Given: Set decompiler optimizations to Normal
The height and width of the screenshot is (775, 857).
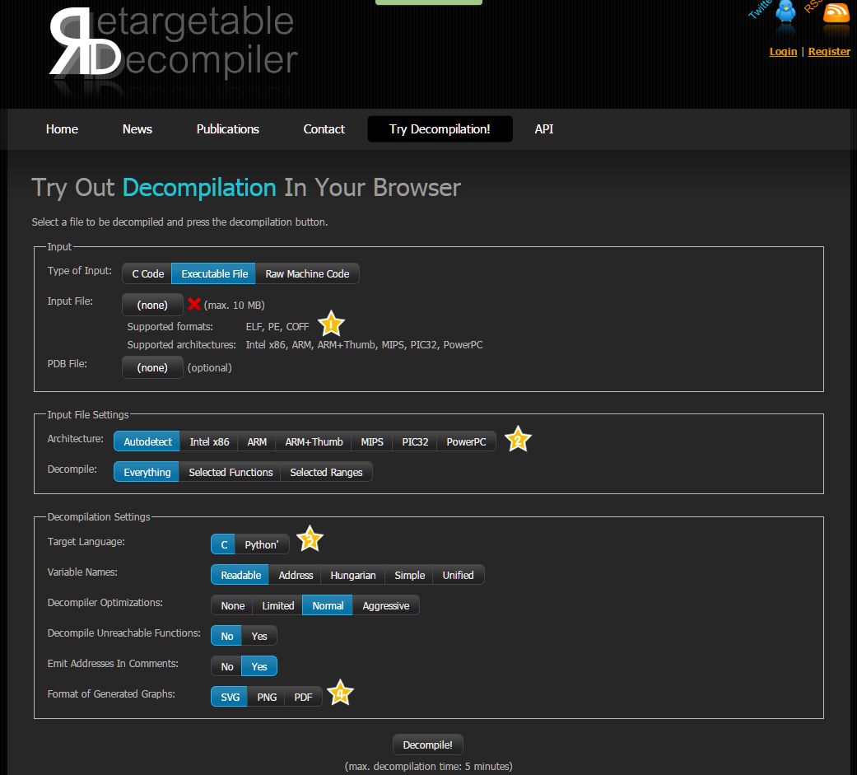Looking at the screenshot, I should click(328, 605).
